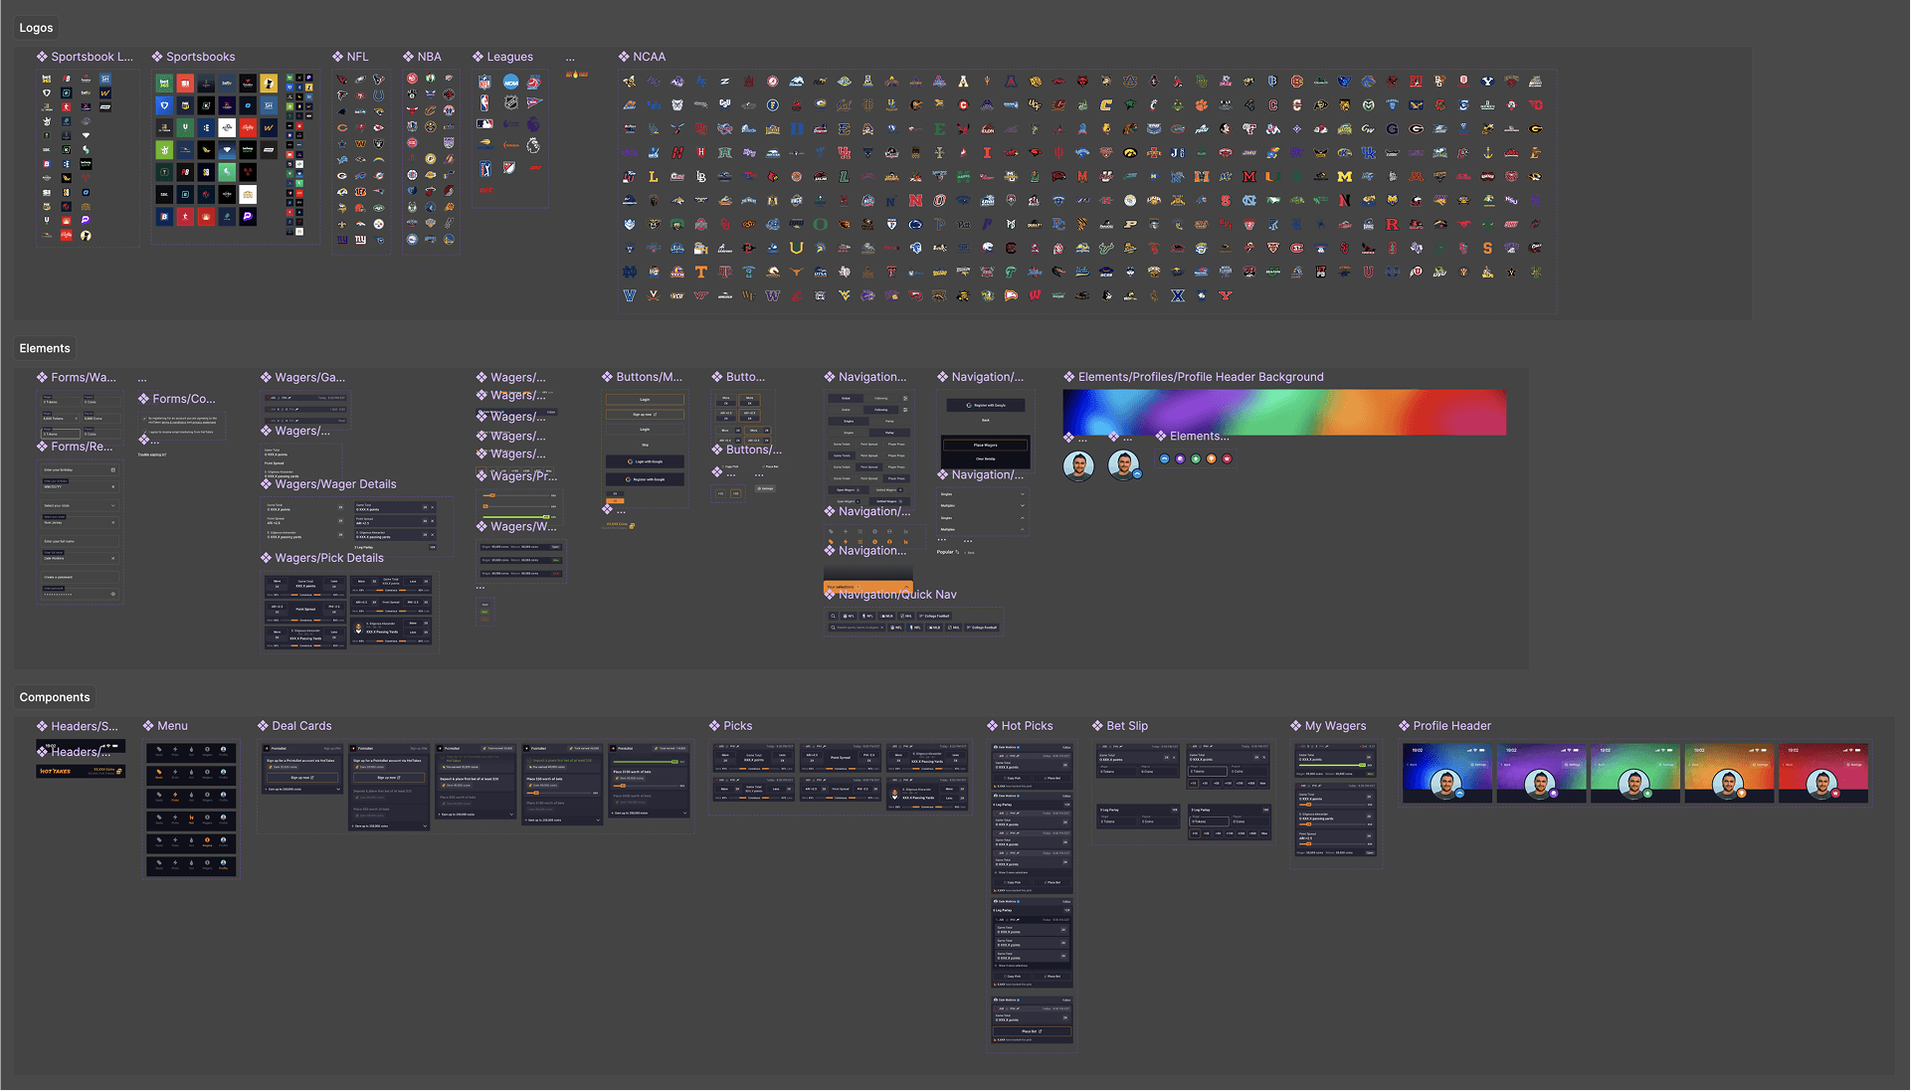Click the Login with Google button
This screenshot has height=1091, width=1911.
coord(645,461)
